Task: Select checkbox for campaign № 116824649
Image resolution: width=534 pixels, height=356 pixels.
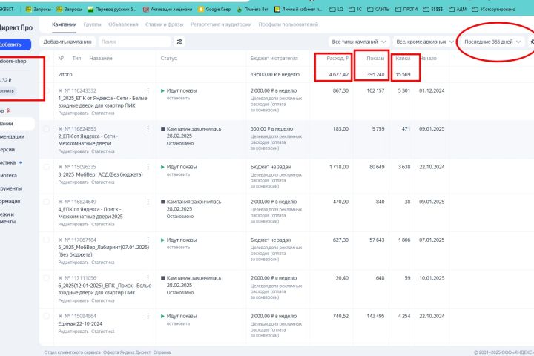Action: (x=46, y=202)
